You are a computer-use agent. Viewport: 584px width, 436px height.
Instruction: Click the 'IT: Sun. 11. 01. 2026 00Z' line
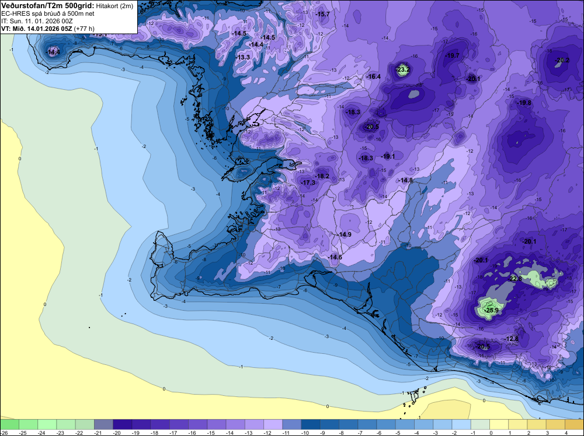tap(37, 21)
